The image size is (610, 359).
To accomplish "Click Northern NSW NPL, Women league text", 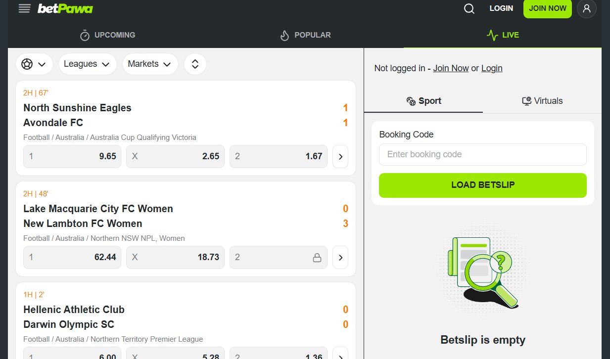I will 138,238.
